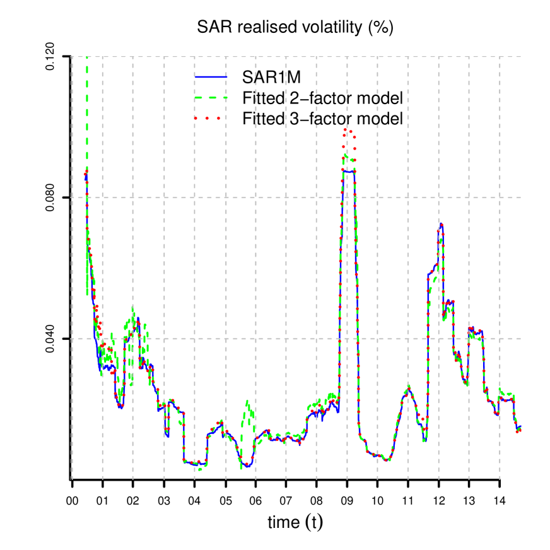This screenshot has height=550, width=550.
Task: Click the 'Fitted 2-factor model' legend label
Action: [322, 98]
